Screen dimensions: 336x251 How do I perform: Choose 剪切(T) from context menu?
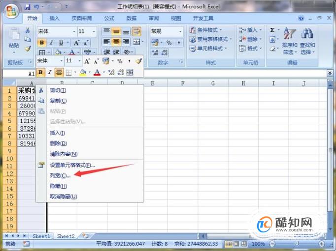click(90, 90)
